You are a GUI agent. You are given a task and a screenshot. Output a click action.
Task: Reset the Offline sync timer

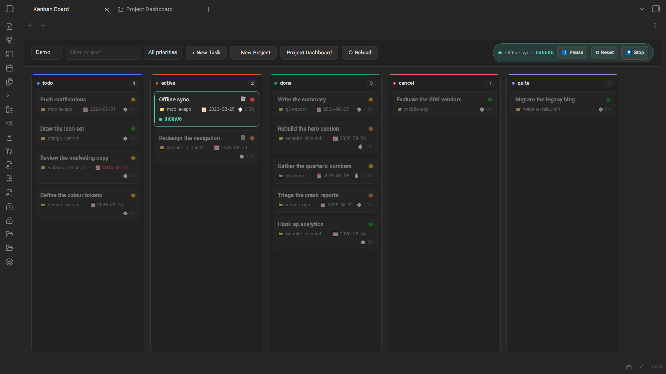(x=604, y=53)
